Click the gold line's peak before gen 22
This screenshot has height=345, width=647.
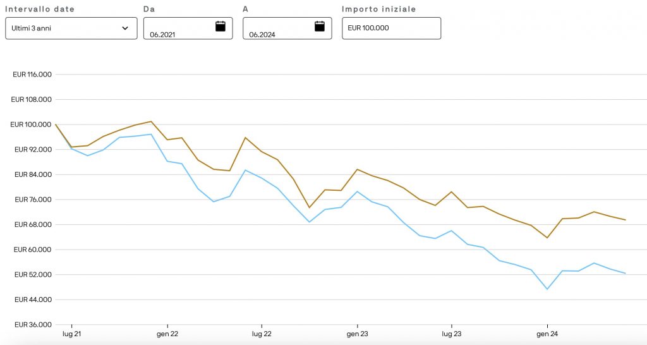pyautogui.click(x=151, y=121)
